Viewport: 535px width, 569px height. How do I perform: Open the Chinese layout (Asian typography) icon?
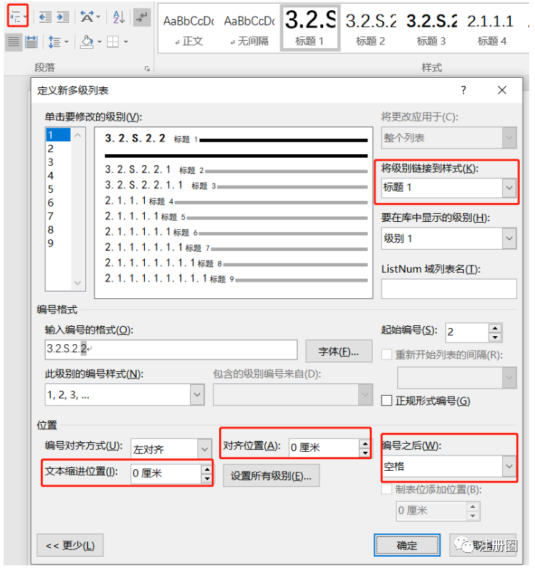coord(87,17)
